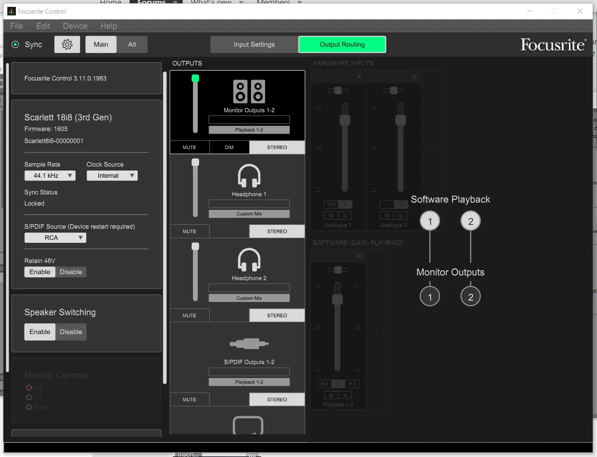
Task: Switch to Output Routing tab
Action: pyautogui.click(x=342, y=45)
